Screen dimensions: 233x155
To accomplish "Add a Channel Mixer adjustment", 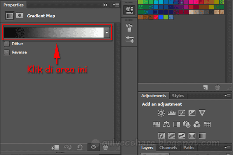I will point(197,124).
